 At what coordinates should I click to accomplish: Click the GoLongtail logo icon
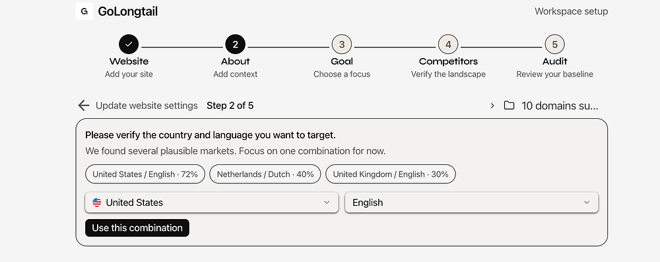click(x=84, y=11)
